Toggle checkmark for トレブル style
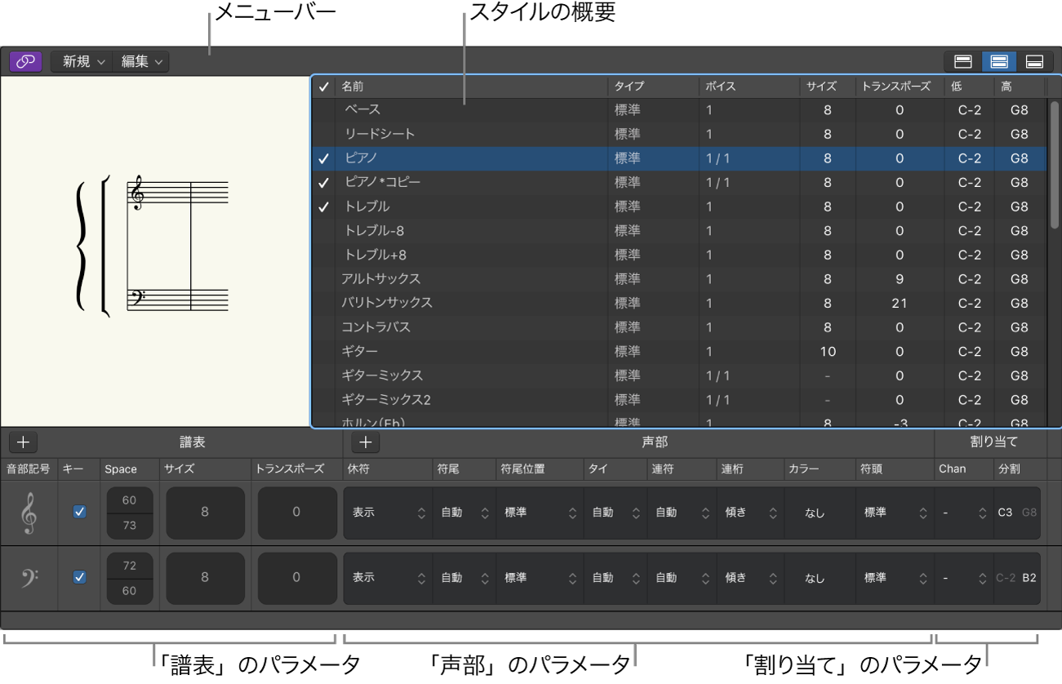 pyautogui.click(x=323, y=207)
